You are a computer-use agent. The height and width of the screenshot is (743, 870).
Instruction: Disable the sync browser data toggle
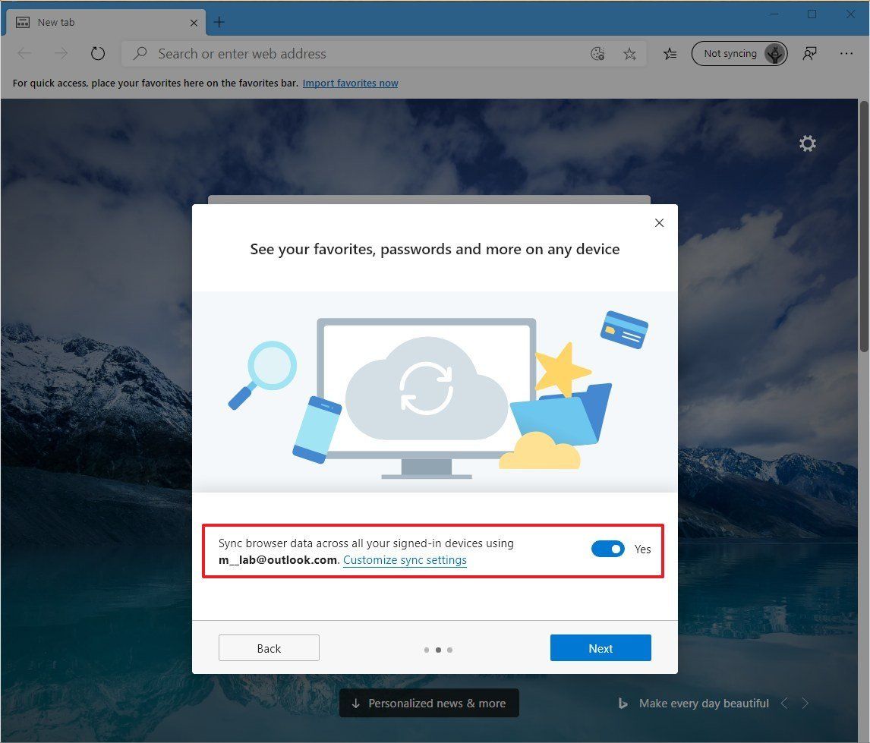(607, 549)
